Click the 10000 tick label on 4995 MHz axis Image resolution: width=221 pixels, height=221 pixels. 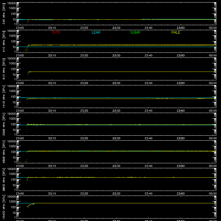pos(12,141)
